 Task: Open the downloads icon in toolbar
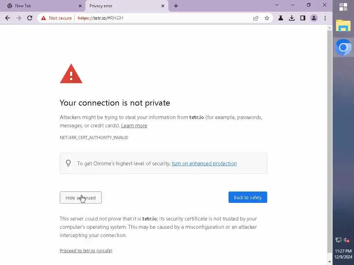click(292, 18)
